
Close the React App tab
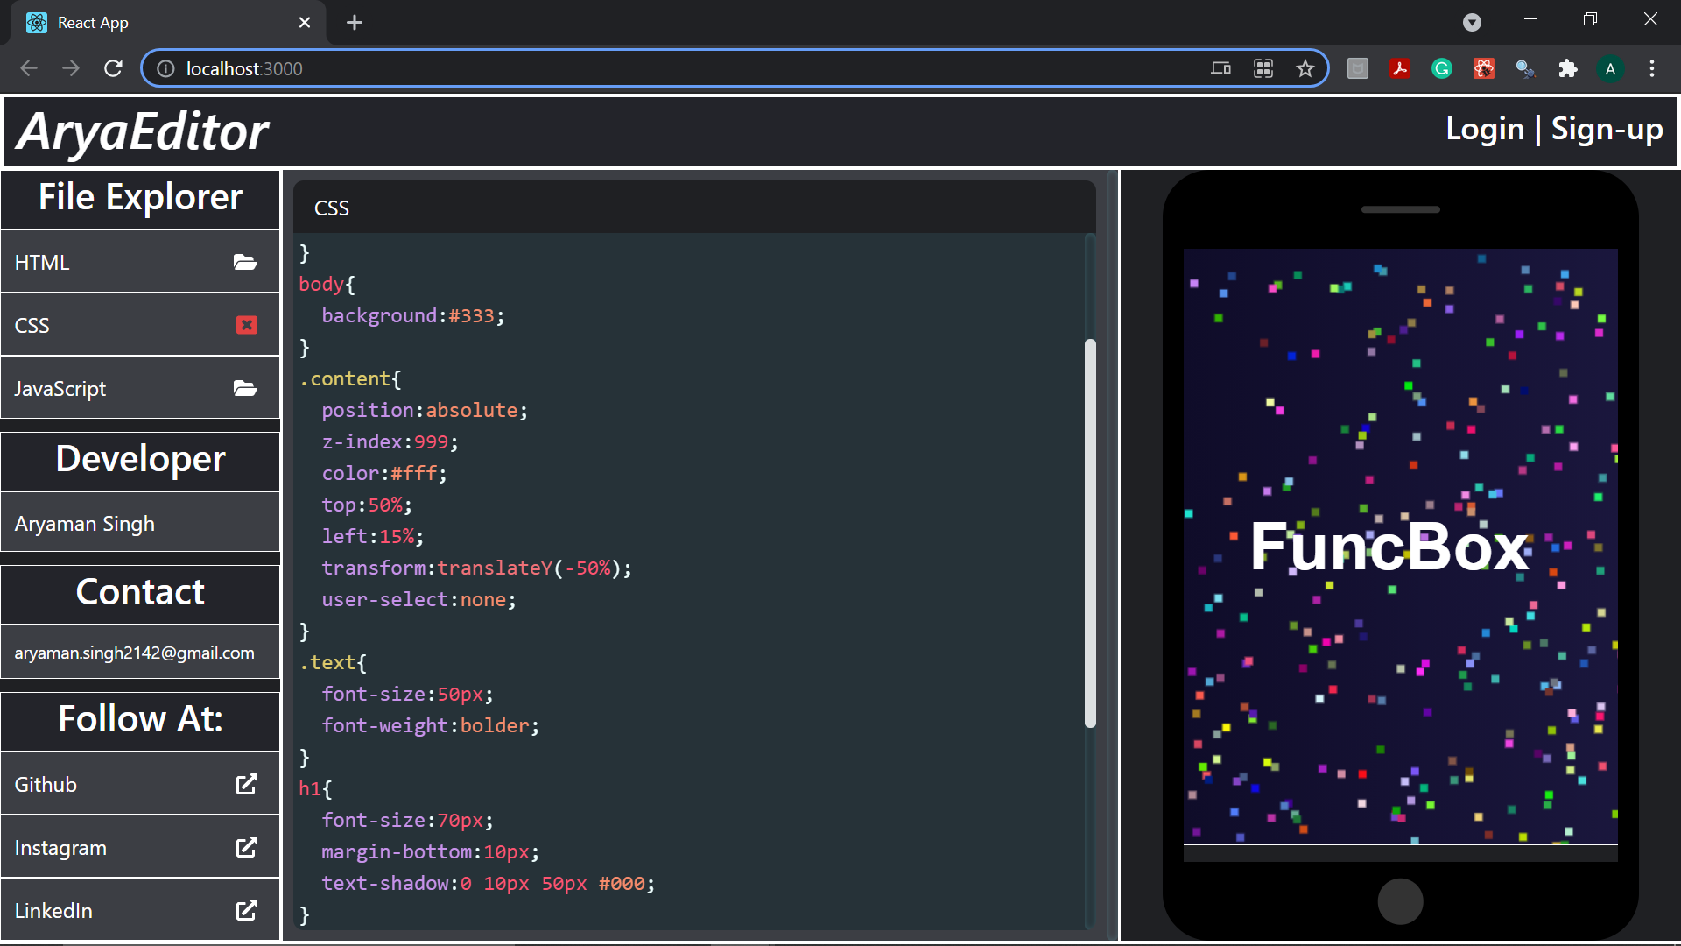305,23
